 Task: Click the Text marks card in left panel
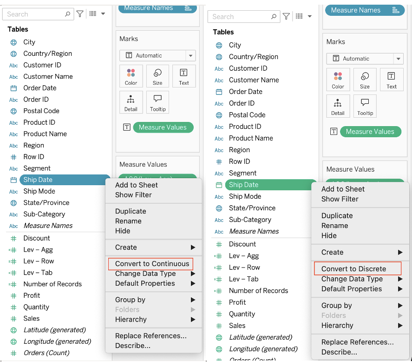(184, 76)
